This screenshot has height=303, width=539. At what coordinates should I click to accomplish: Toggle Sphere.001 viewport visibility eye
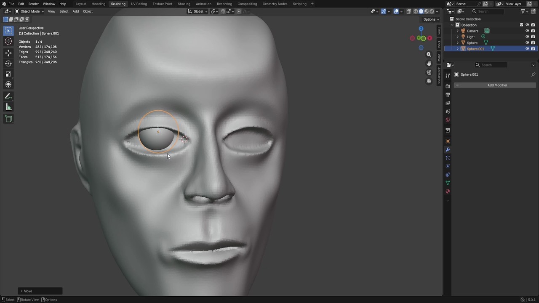pyautogui.click(x=527, y=48)
